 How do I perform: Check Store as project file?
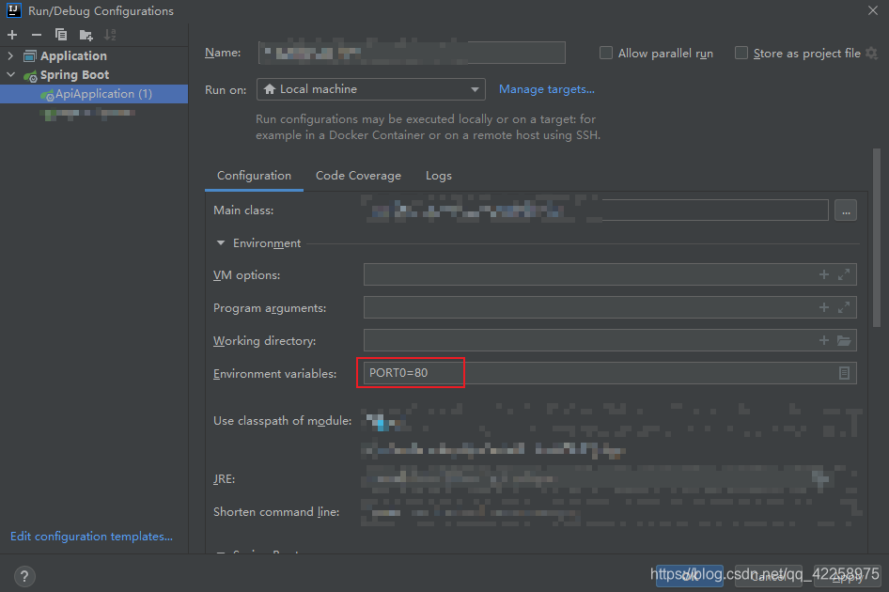tap(741, 53)
